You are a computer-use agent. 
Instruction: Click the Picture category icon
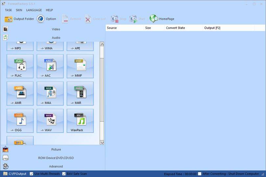[x=6, y=149]
